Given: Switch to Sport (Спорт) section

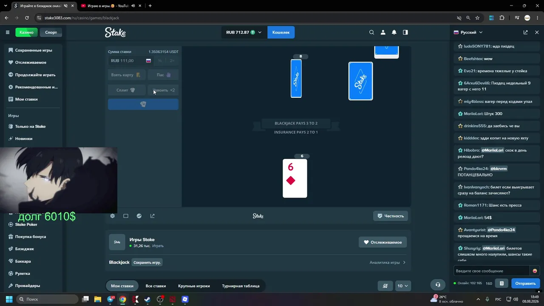Looking at the screenshot, I should click(51, 32).
